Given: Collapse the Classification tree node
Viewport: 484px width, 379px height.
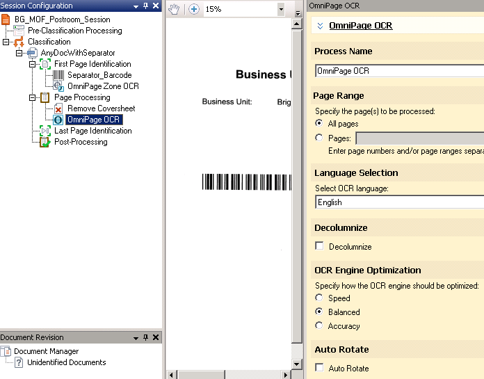Looking at the screenshot, I should point(6,42).
